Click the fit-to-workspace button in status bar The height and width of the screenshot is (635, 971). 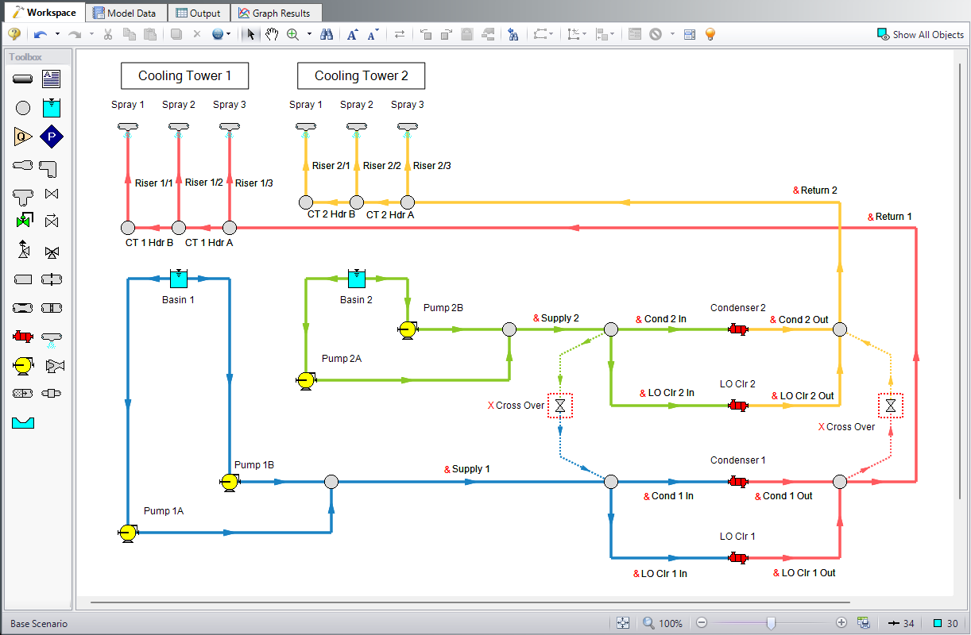pyautogui.click(x=624, y=622)
